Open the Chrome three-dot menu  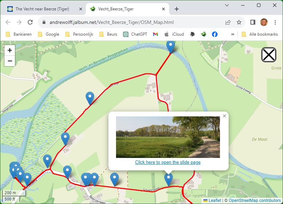pos(275,22)
